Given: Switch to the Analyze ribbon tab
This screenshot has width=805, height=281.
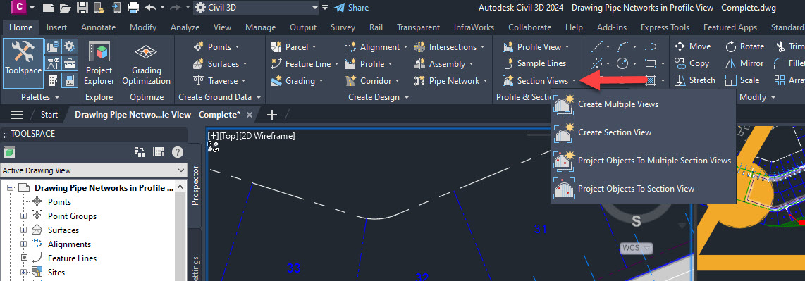Looking at the screenshot, I should tap(185, 27).
